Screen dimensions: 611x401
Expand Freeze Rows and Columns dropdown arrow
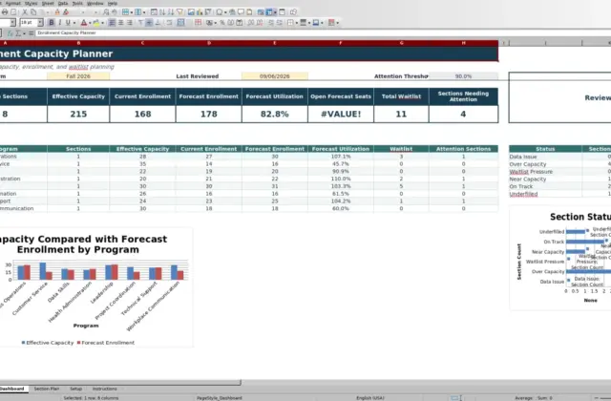(275, 12)
